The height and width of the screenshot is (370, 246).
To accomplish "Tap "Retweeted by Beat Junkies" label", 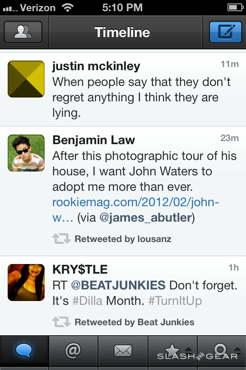I will pos(135,322).
